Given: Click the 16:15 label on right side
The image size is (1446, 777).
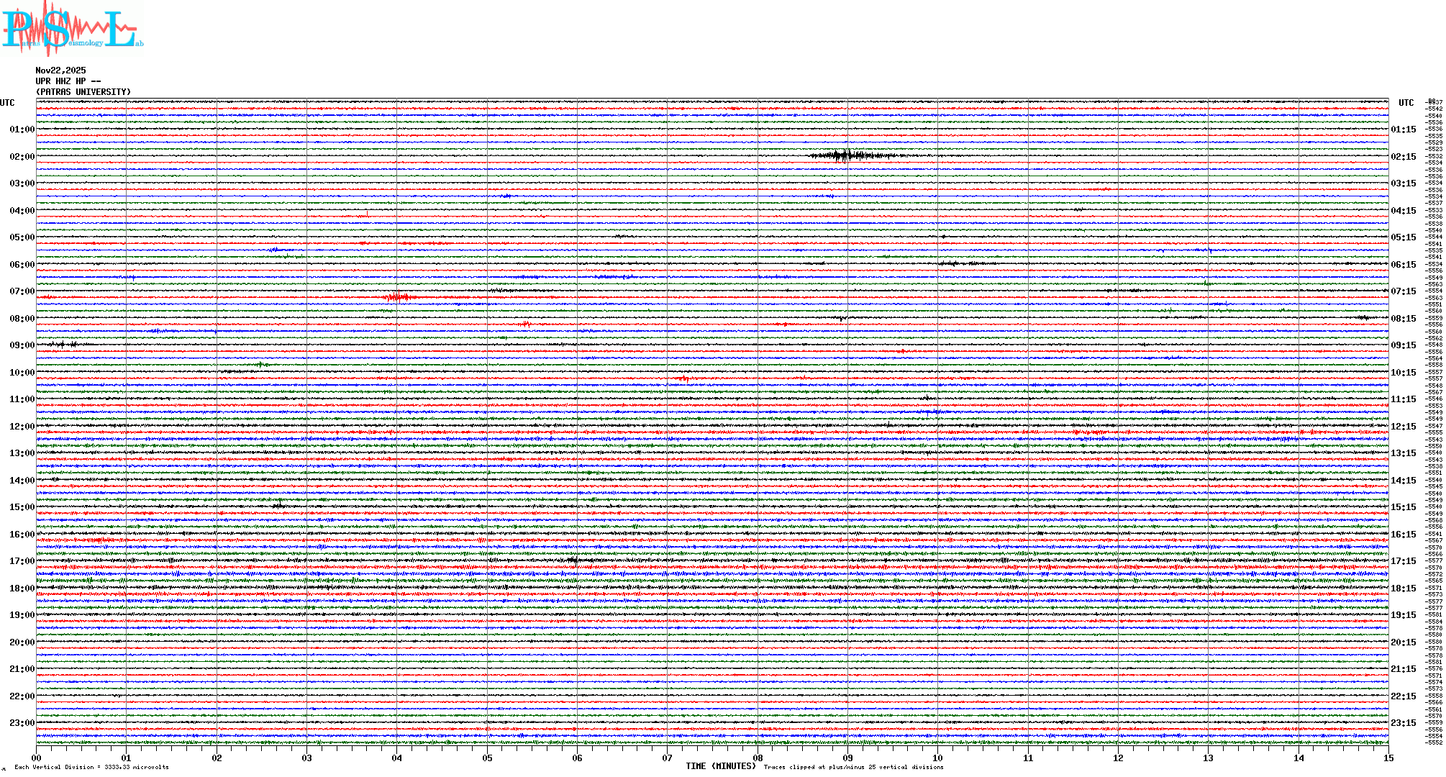Looking at the screenshot, I should click(x=1403, y=535).
